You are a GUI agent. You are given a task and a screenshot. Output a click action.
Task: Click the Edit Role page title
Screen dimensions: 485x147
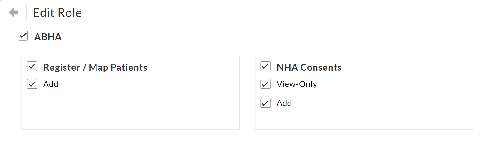[x=57, y=13]
